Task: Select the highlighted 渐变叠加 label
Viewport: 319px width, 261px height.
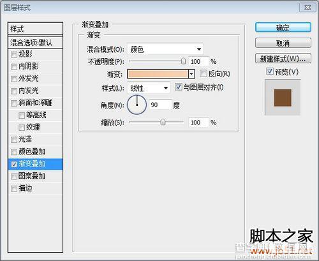Action: pyautogui.click(x=32, y=163)
